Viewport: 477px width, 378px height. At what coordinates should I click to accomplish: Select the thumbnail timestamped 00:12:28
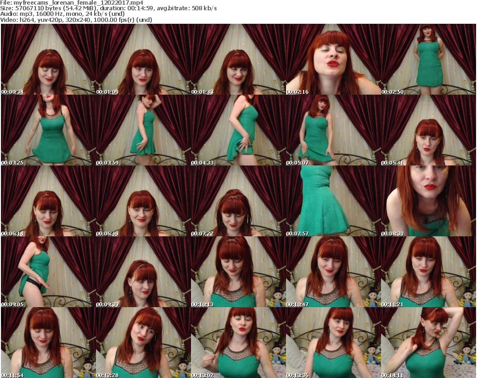point(143,343)
